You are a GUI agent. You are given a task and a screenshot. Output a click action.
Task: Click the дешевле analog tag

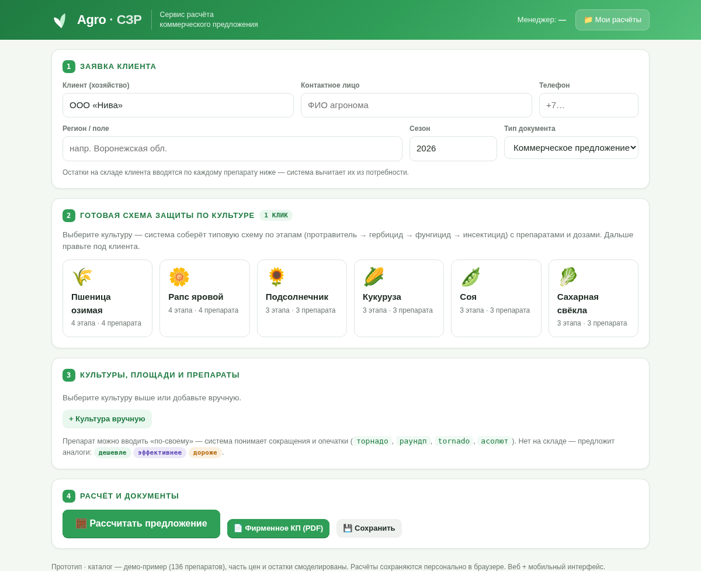pos(113,452)
